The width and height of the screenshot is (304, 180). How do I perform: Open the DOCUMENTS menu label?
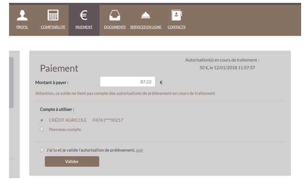pos(114,27)
